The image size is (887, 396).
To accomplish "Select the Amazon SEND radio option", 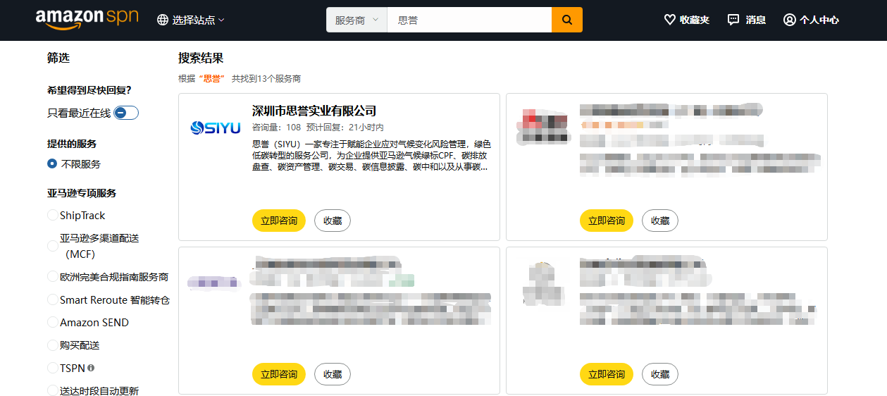I will [x=53, y=322].
